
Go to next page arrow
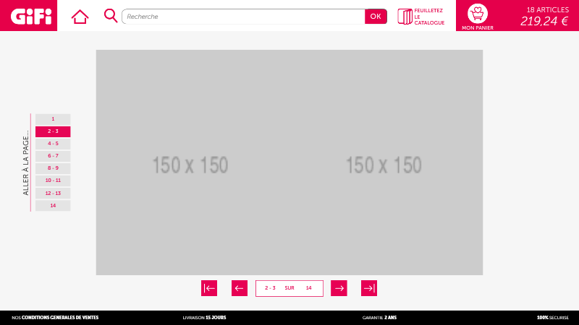(339, 288)
